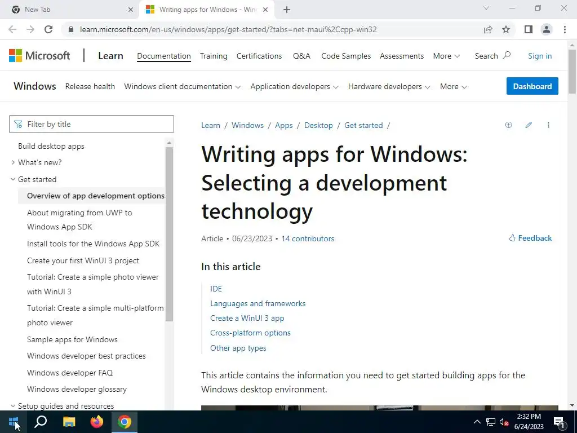Select Sample apps for Windows item
Image resolution: width=577 pixels, height=433 pixels.
pos(72,339)
